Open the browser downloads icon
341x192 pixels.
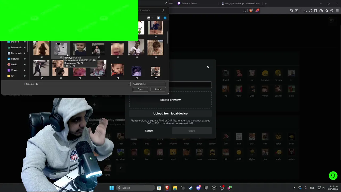pyautogui.click(x=305, y=11)
